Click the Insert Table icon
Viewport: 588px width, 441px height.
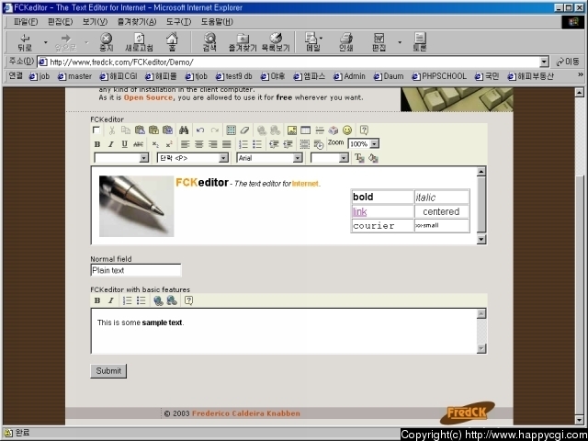(306, 130)
